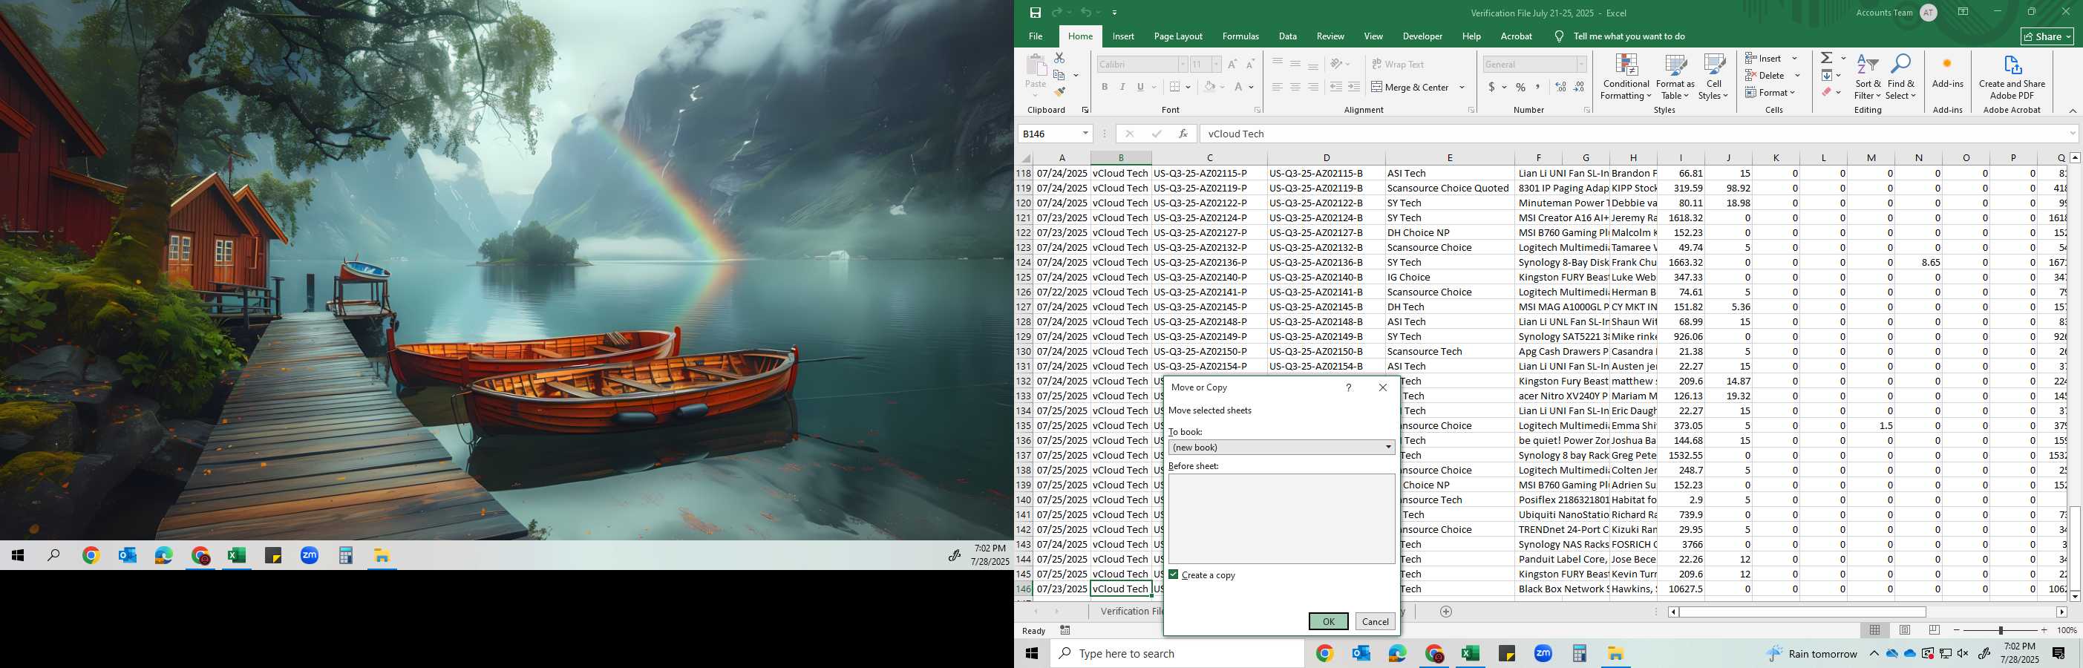Click the Clear eraser icon in Editing
2083x668 pixels.
(x=1827, y=92)
